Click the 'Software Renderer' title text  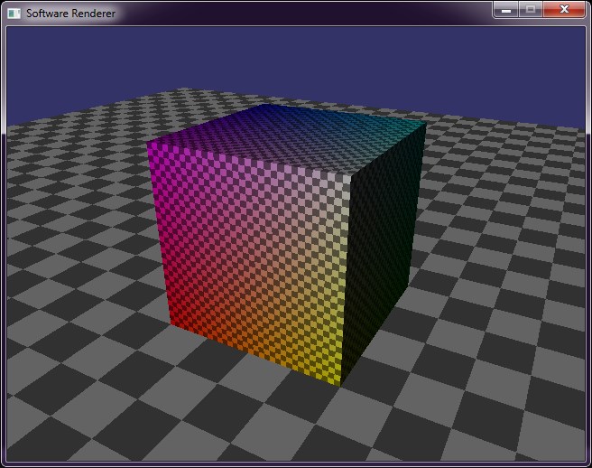70,14
